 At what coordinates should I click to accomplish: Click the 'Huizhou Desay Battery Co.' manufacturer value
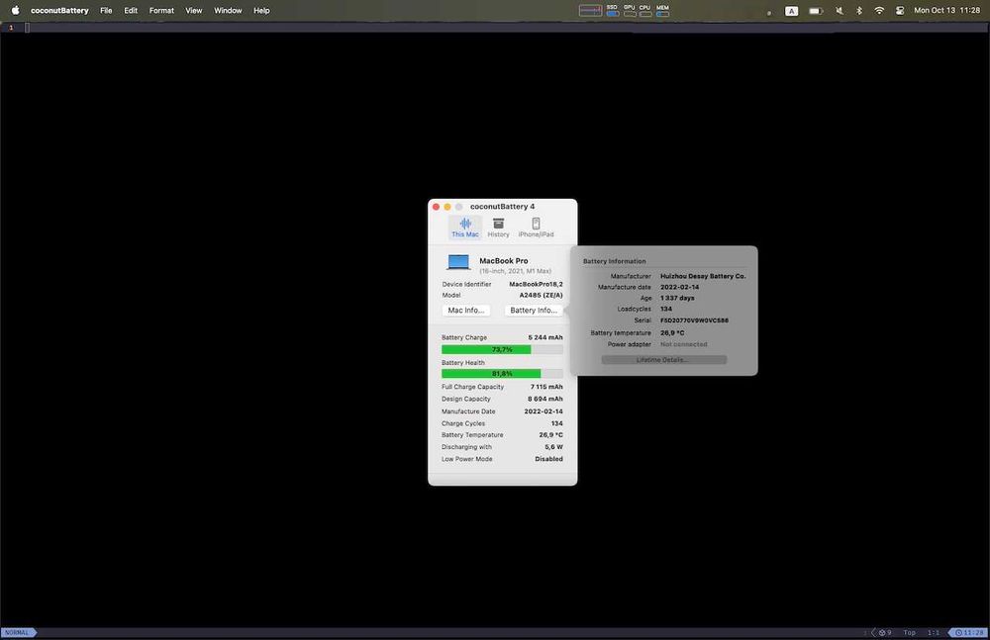tap(703, 276)
